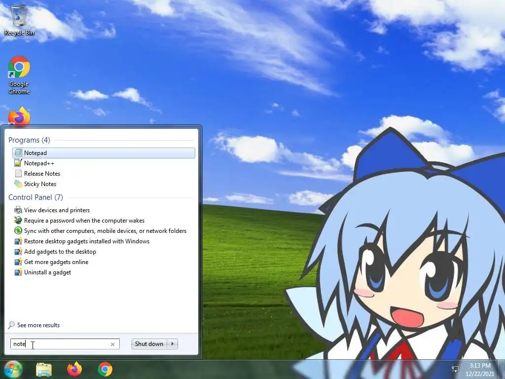Click the Sticky Notes icon
Image resolution: width=505 pixels, height=379 pixels.
(x=18, y=184)
